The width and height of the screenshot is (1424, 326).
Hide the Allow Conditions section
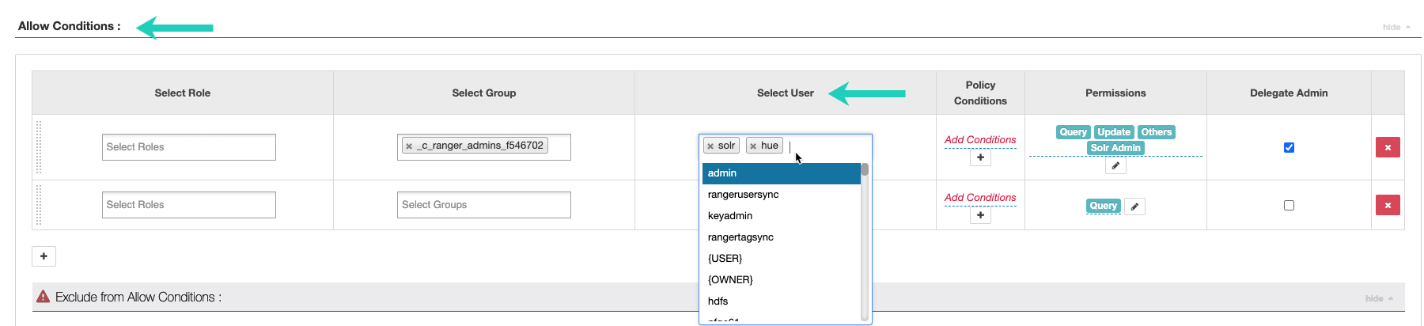point(1396,27)
